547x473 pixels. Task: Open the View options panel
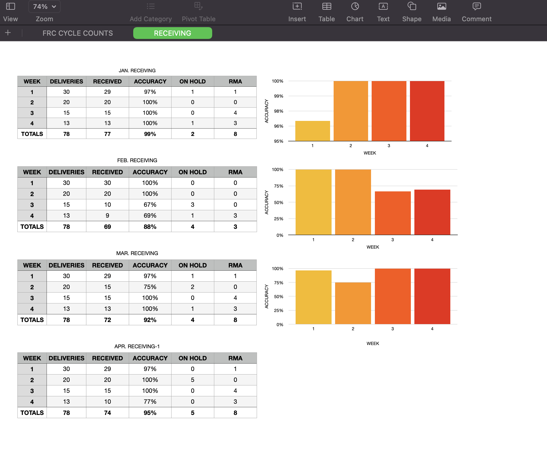click(10, 12)
